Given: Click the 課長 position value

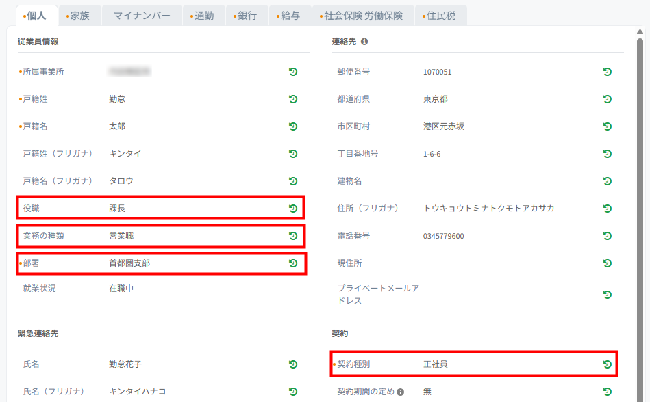Looking at the screenshot, I should click(x=117, y=209).
